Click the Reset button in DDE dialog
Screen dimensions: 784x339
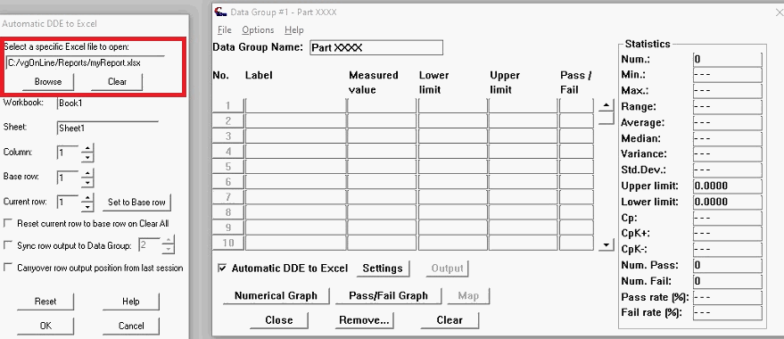tap(45, 302)
